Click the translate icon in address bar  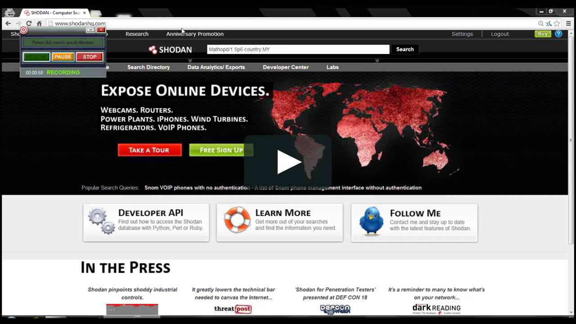point(549,23)
